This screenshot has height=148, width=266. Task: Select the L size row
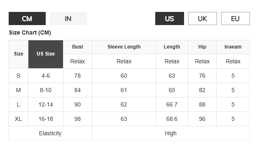tap(129, 104)
